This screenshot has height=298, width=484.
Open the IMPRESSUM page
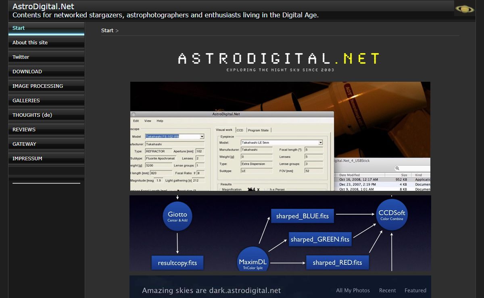point(46,159)
